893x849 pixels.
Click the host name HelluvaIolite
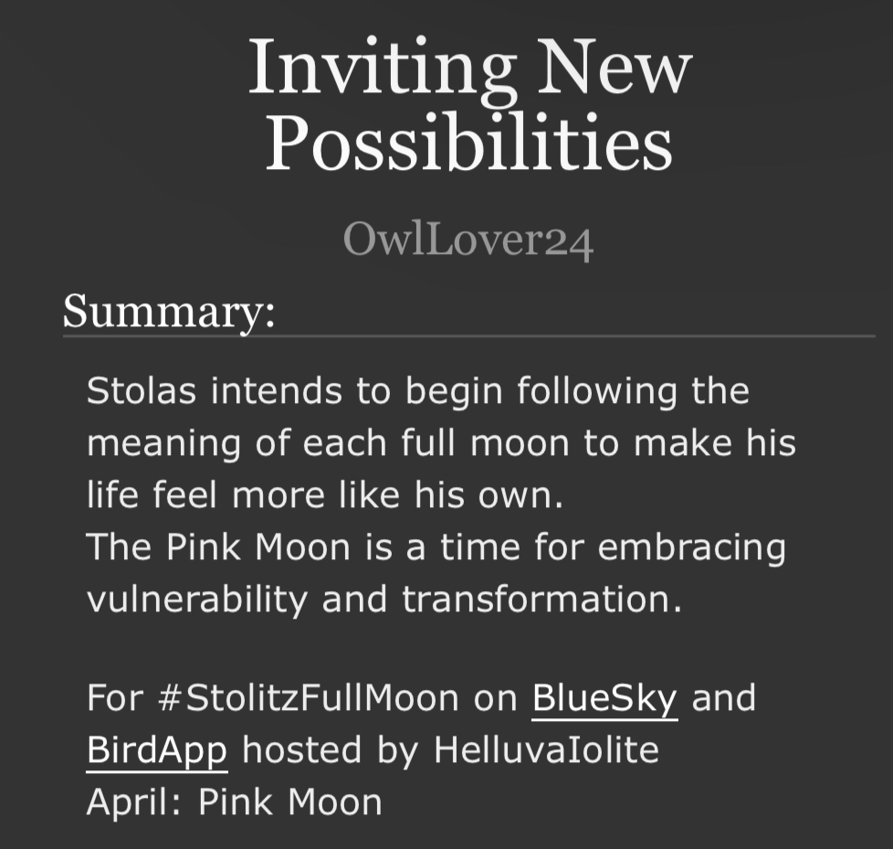click(546, 750)
